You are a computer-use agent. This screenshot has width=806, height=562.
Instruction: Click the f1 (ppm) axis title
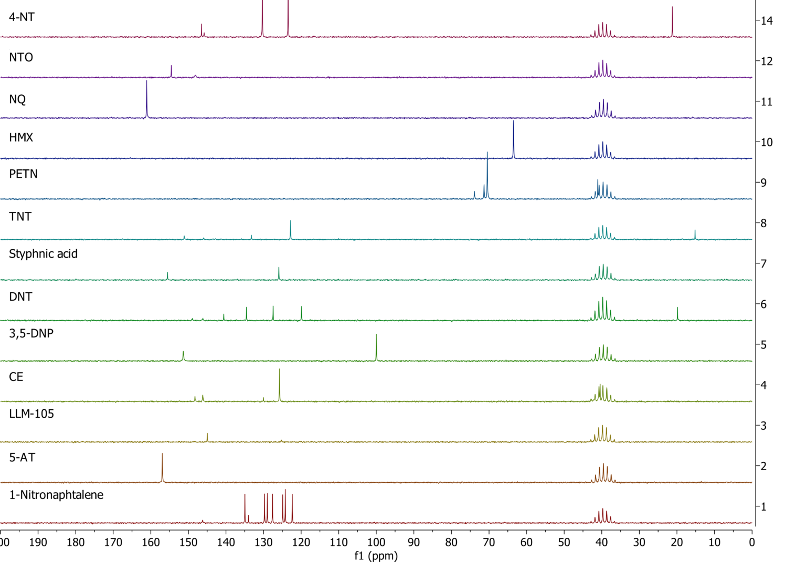pos(376,555)
